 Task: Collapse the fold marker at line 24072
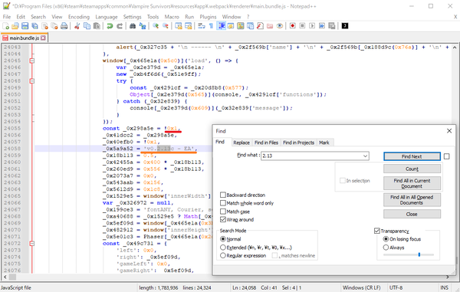32,244
